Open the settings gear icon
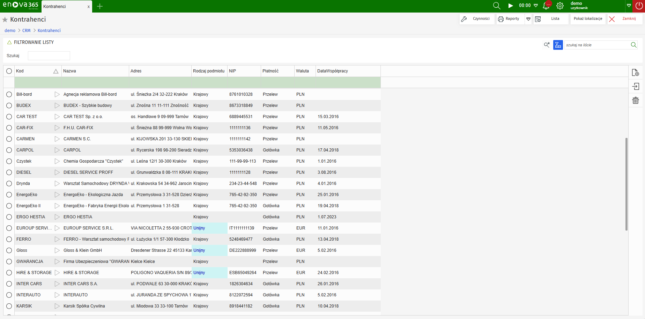This screenshot has height=319, width=645. point(560,6)
